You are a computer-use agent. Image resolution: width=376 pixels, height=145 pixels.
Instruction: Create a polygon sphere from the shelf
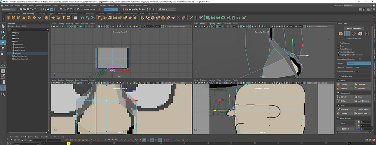tap(8, 18)
